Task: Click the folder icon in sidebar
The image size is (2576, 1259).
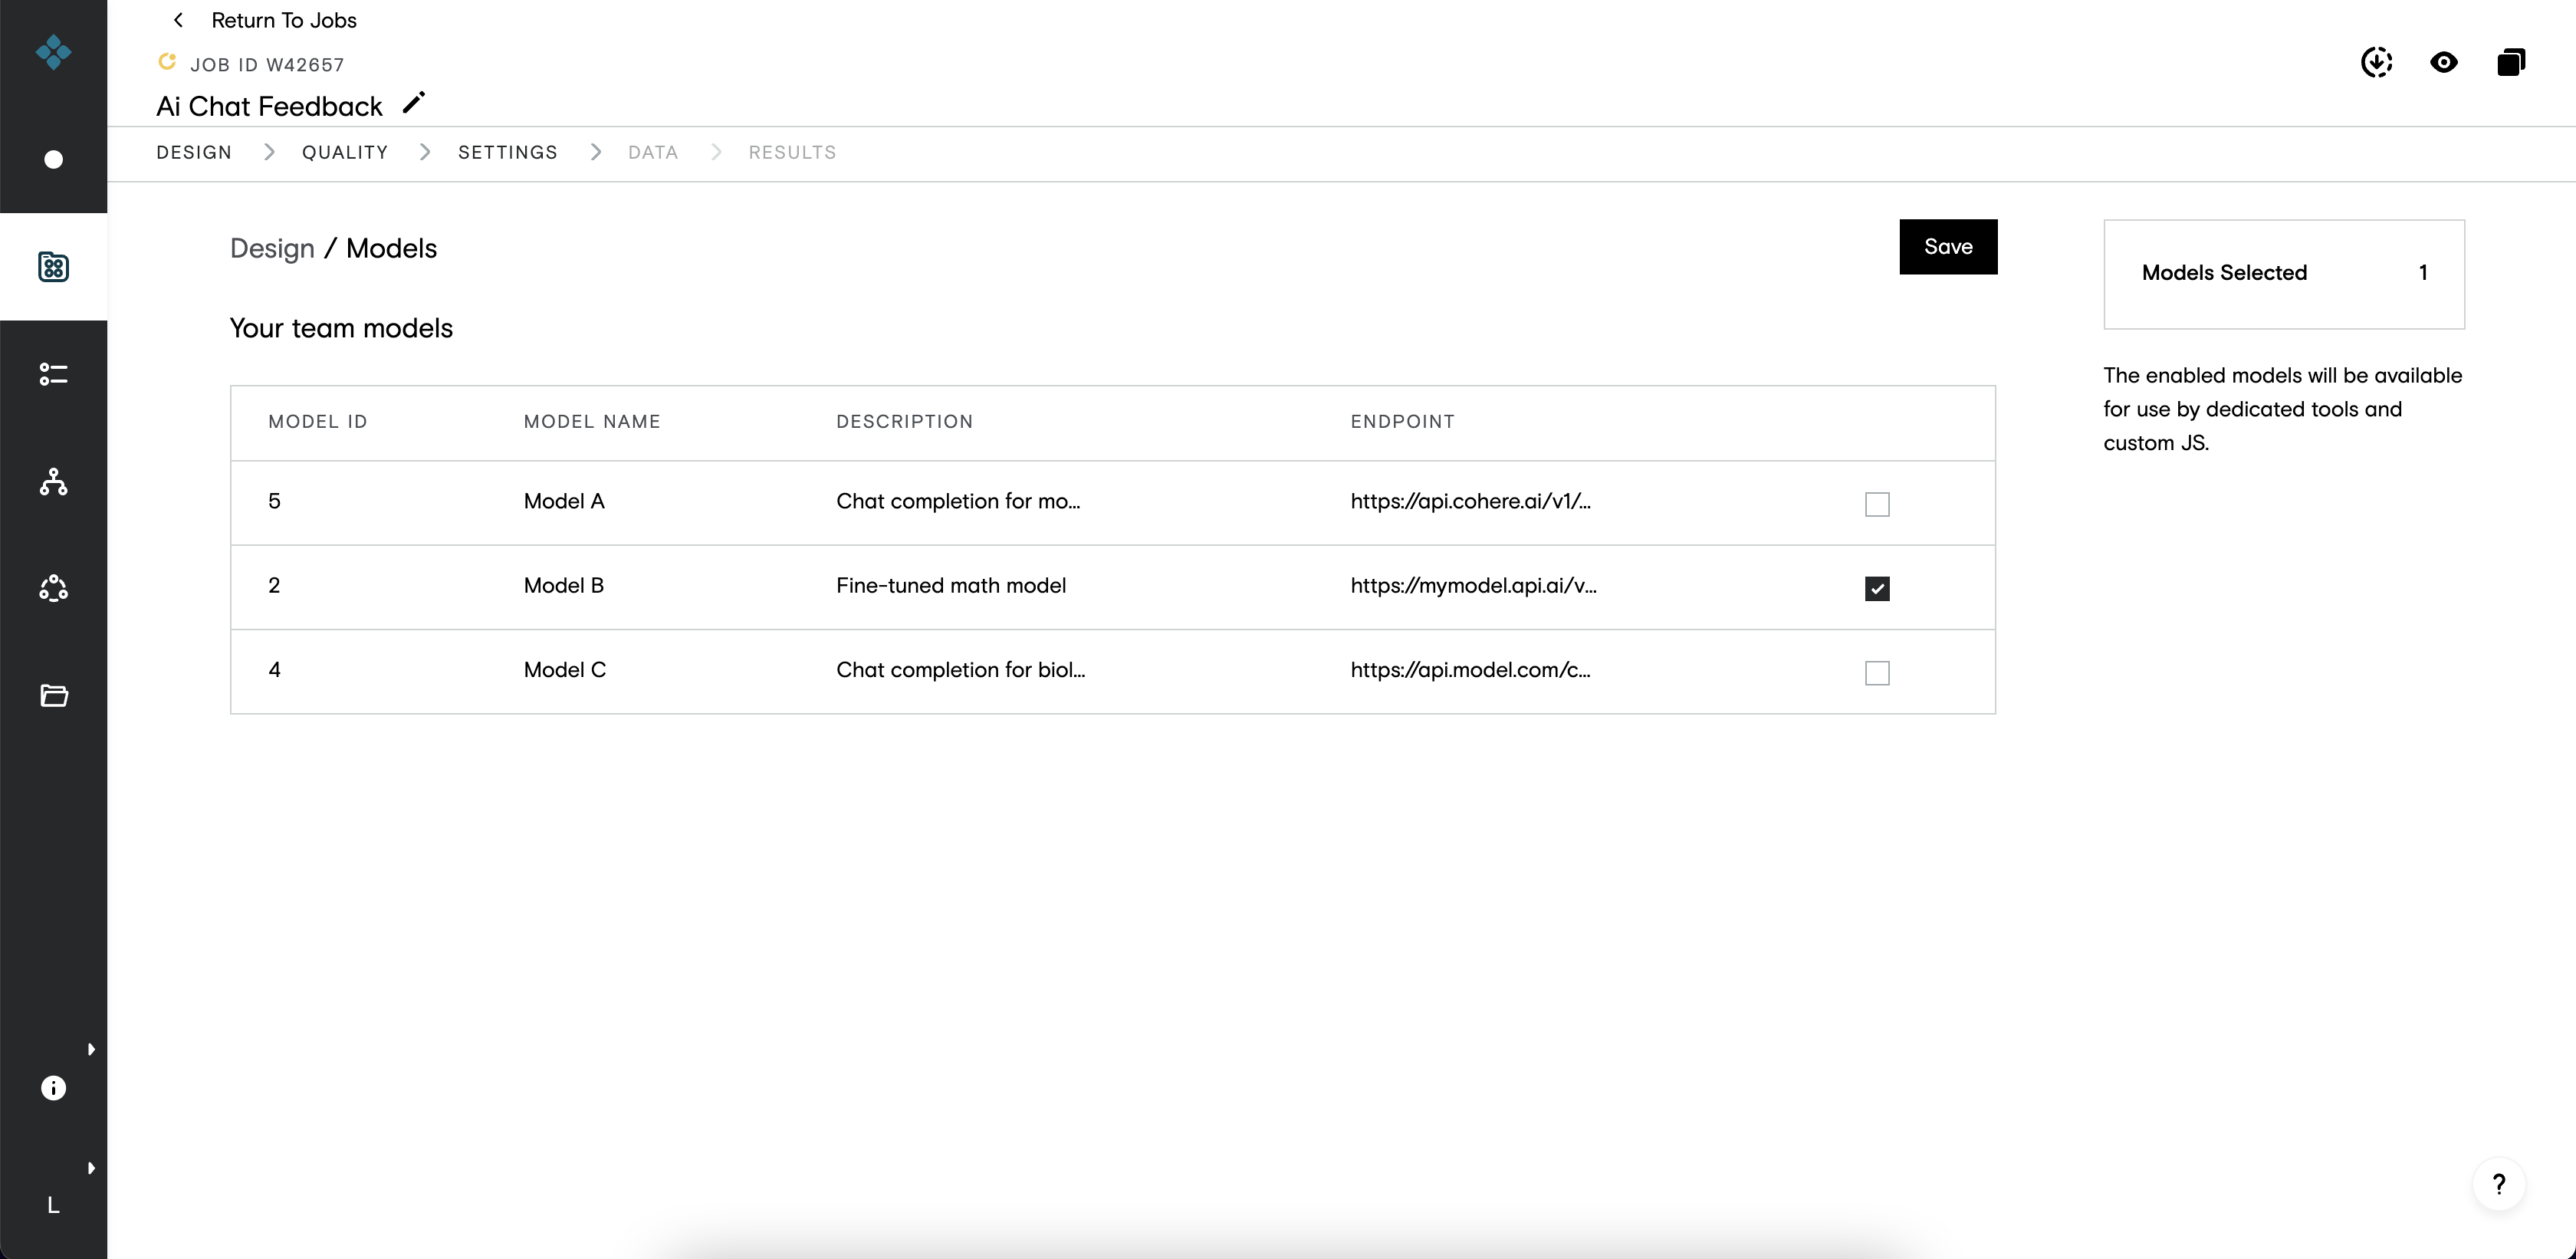Action: tap(53, 694)
